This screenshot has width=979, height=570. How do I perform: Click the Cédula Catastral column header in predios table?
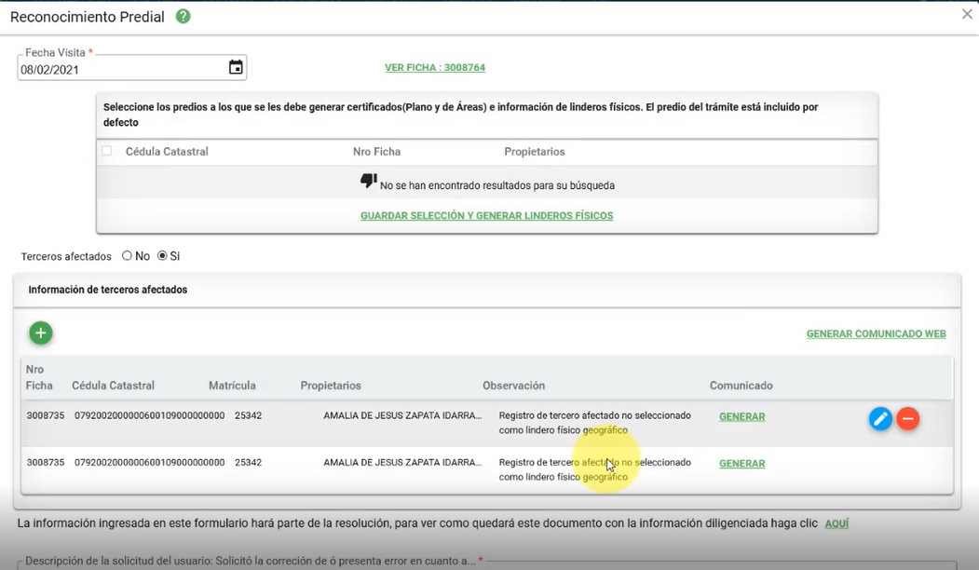pos(167,152)
